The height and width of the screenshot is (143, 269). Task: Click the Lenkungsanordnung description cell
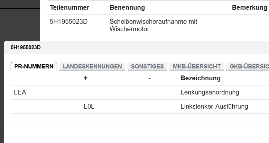click(x=210, y=93)
